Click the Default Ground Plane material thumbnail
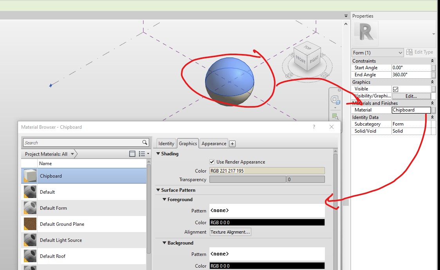This screenshot has height=270, width=440. click(29, 224)
